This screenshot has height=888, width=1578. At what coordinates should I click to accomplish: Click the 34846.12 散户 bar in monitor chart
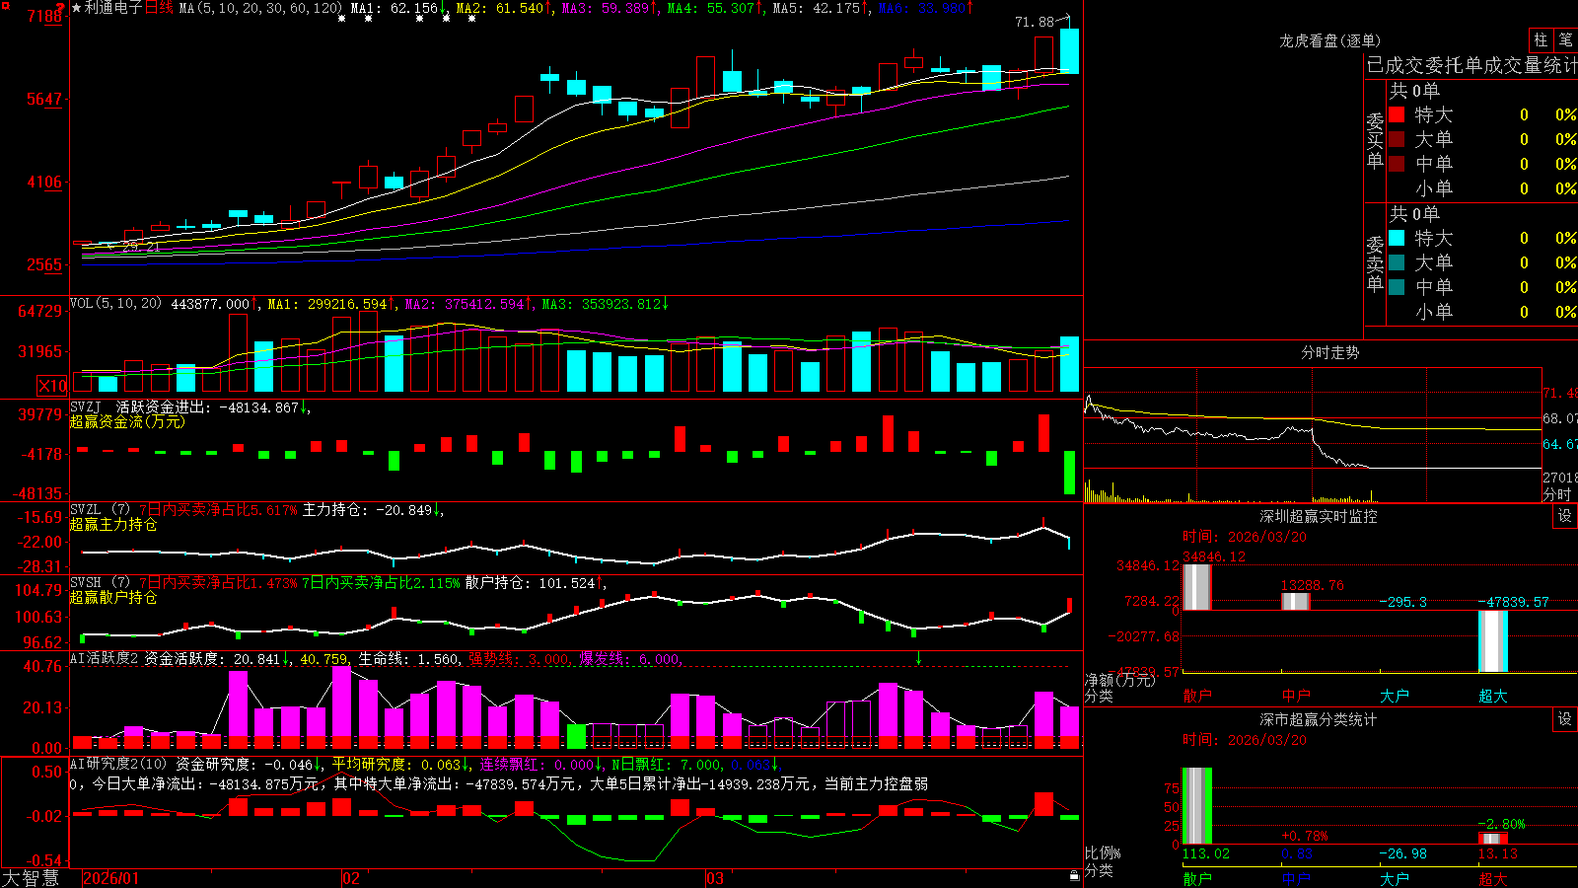coord(1196,587)
